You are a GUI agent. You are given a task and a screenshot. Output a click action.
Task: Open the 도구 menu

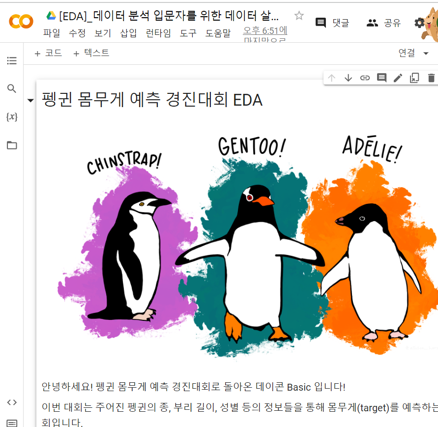188,33
